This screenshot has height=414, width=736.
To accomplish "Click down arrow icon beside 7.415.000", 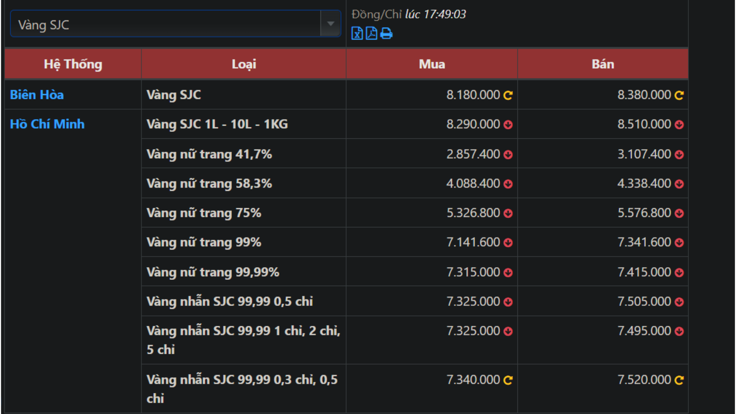I will (679, 273).
